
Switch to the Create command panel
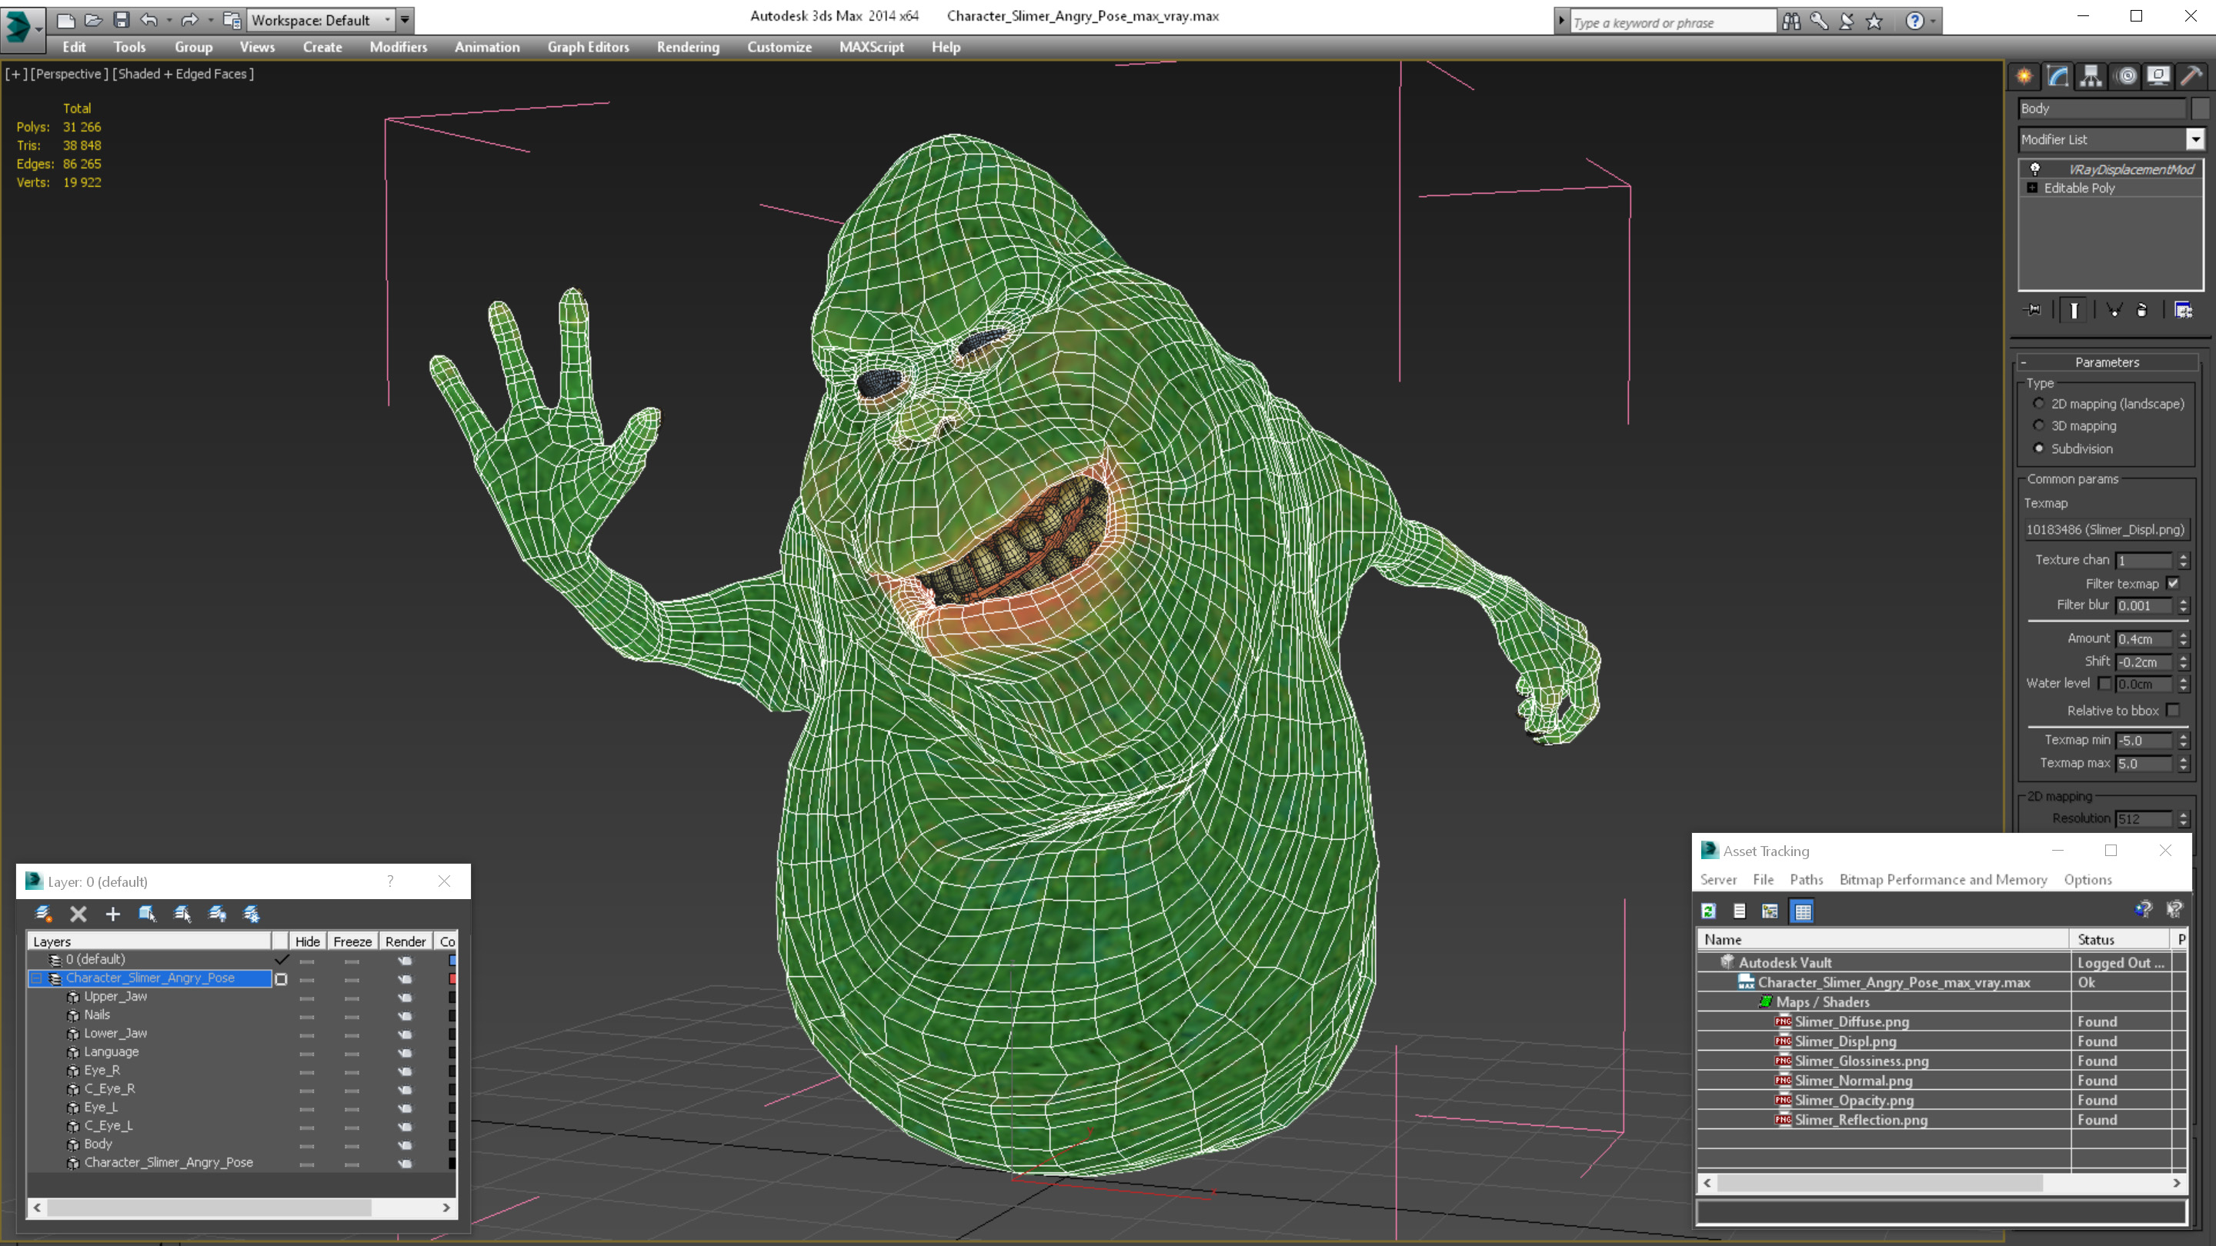pyautogui.click(x=2025, y=77)
